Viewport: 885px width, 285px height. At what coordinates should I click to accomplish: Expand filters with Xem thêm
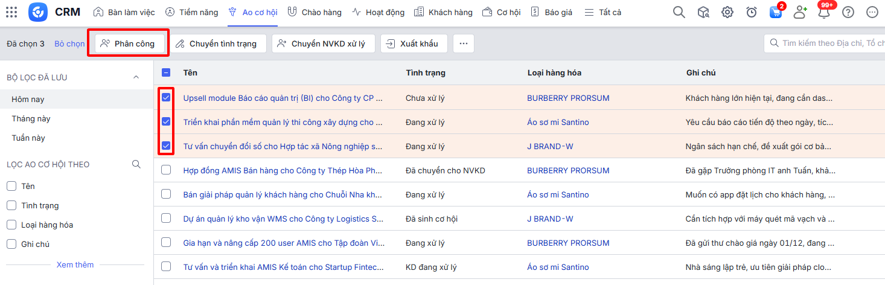pyautogui.click(x=75, y=264)
